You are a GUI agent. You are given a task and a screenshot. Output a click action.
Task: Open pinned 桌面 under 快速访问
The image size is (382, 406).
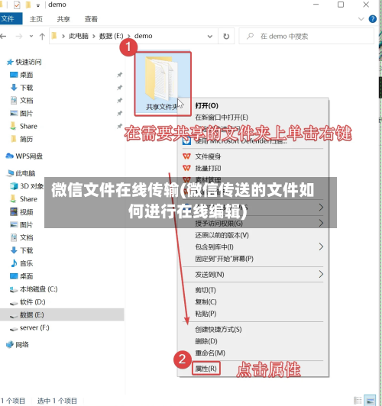click(x=26, y=75)
